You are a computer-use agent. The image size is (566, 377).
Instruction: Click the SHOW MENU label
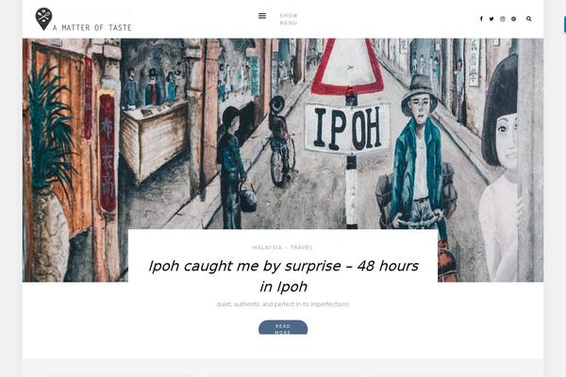289,19
